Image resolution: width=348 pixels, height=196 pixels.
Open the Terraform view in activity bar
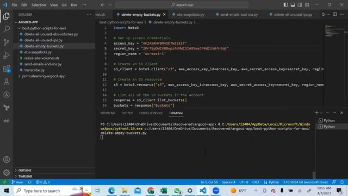tap(7, 108)
